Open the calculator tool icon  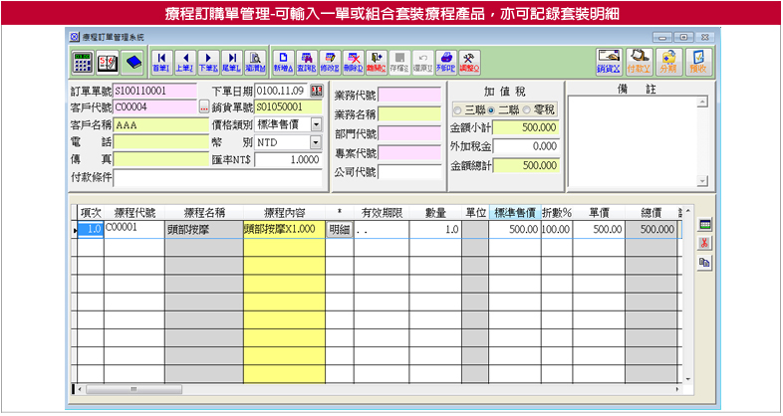click(83, 62)
